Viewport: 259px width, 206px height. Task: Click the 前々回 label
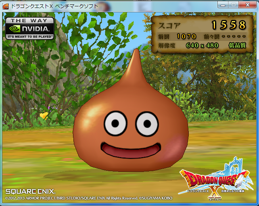point(211,37)
